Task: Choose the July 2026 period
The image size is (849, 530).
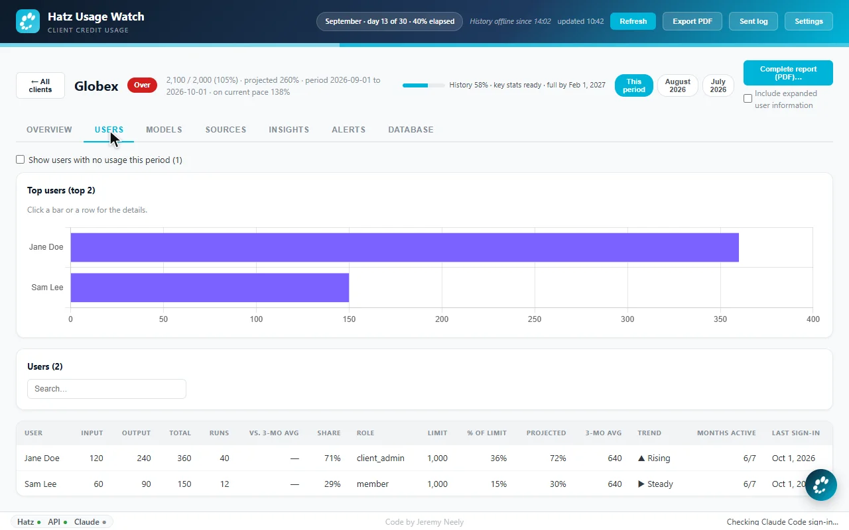Action: coord(718,85)
